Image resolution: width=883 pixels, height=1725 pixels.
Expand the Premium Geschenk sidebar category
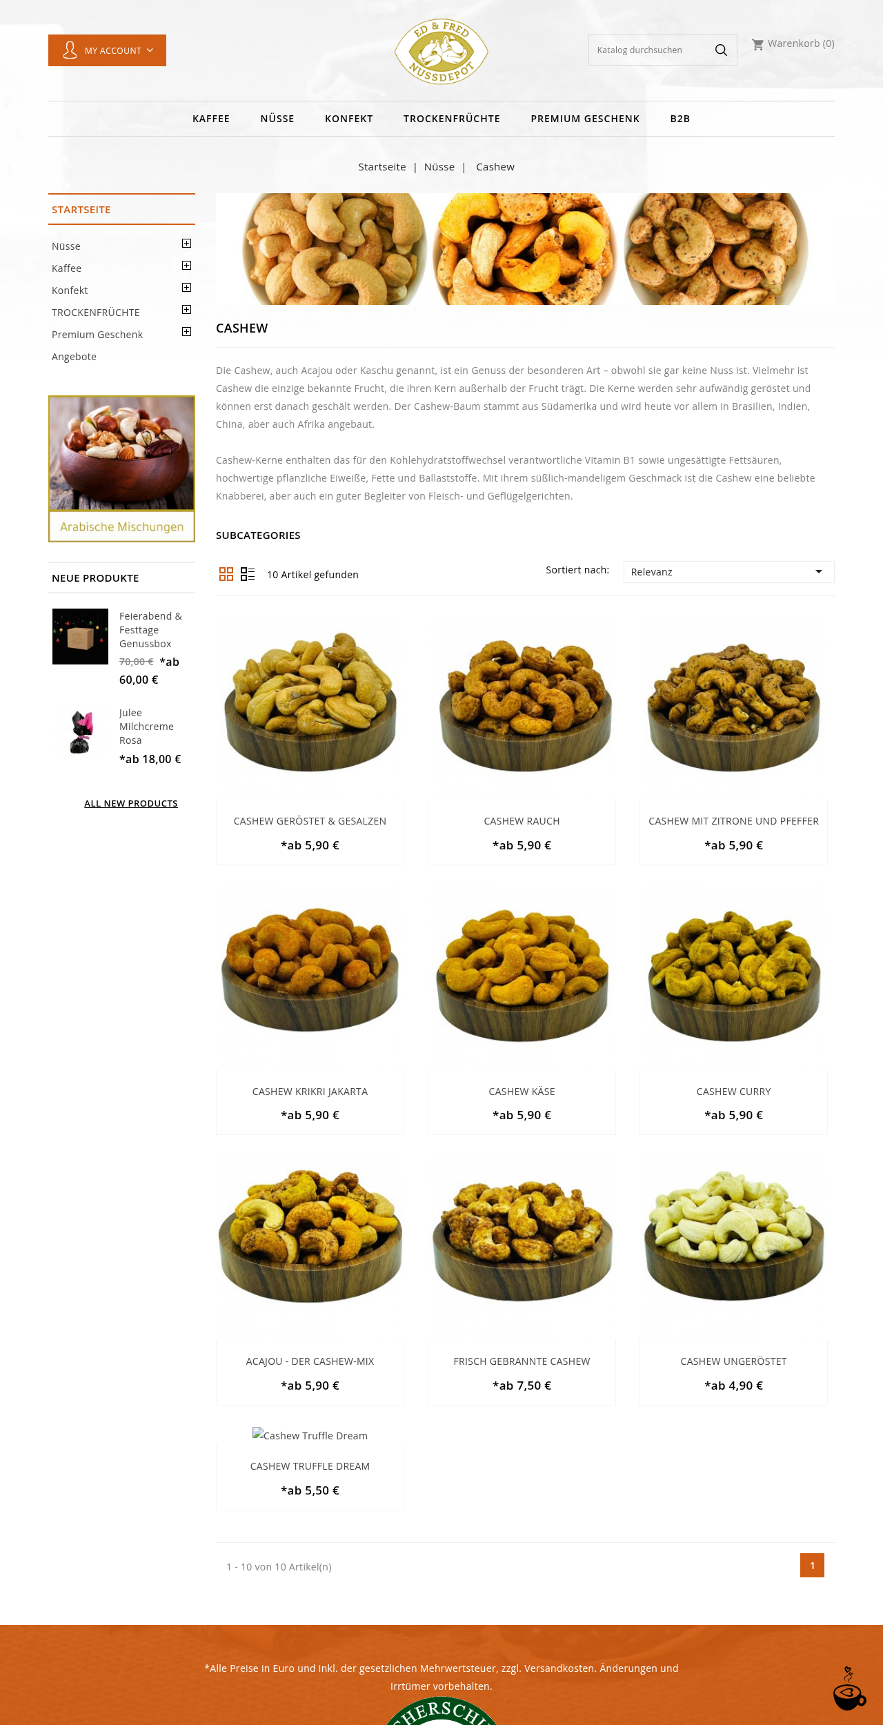click(186, 332)
